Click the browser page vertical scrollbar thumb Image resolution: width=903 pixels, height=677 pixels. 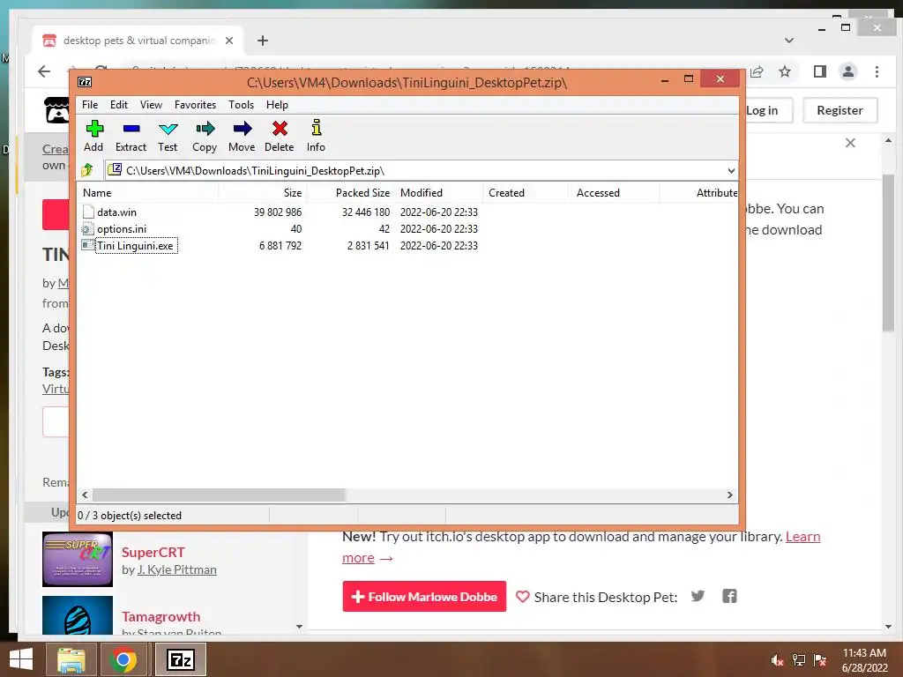tap(888, 252)
